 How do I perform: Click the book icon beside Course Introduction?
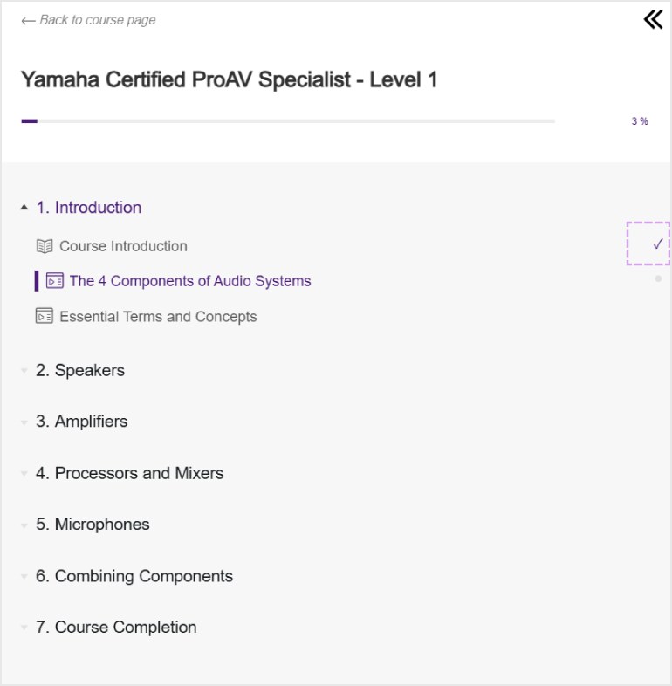click(45, 246)
